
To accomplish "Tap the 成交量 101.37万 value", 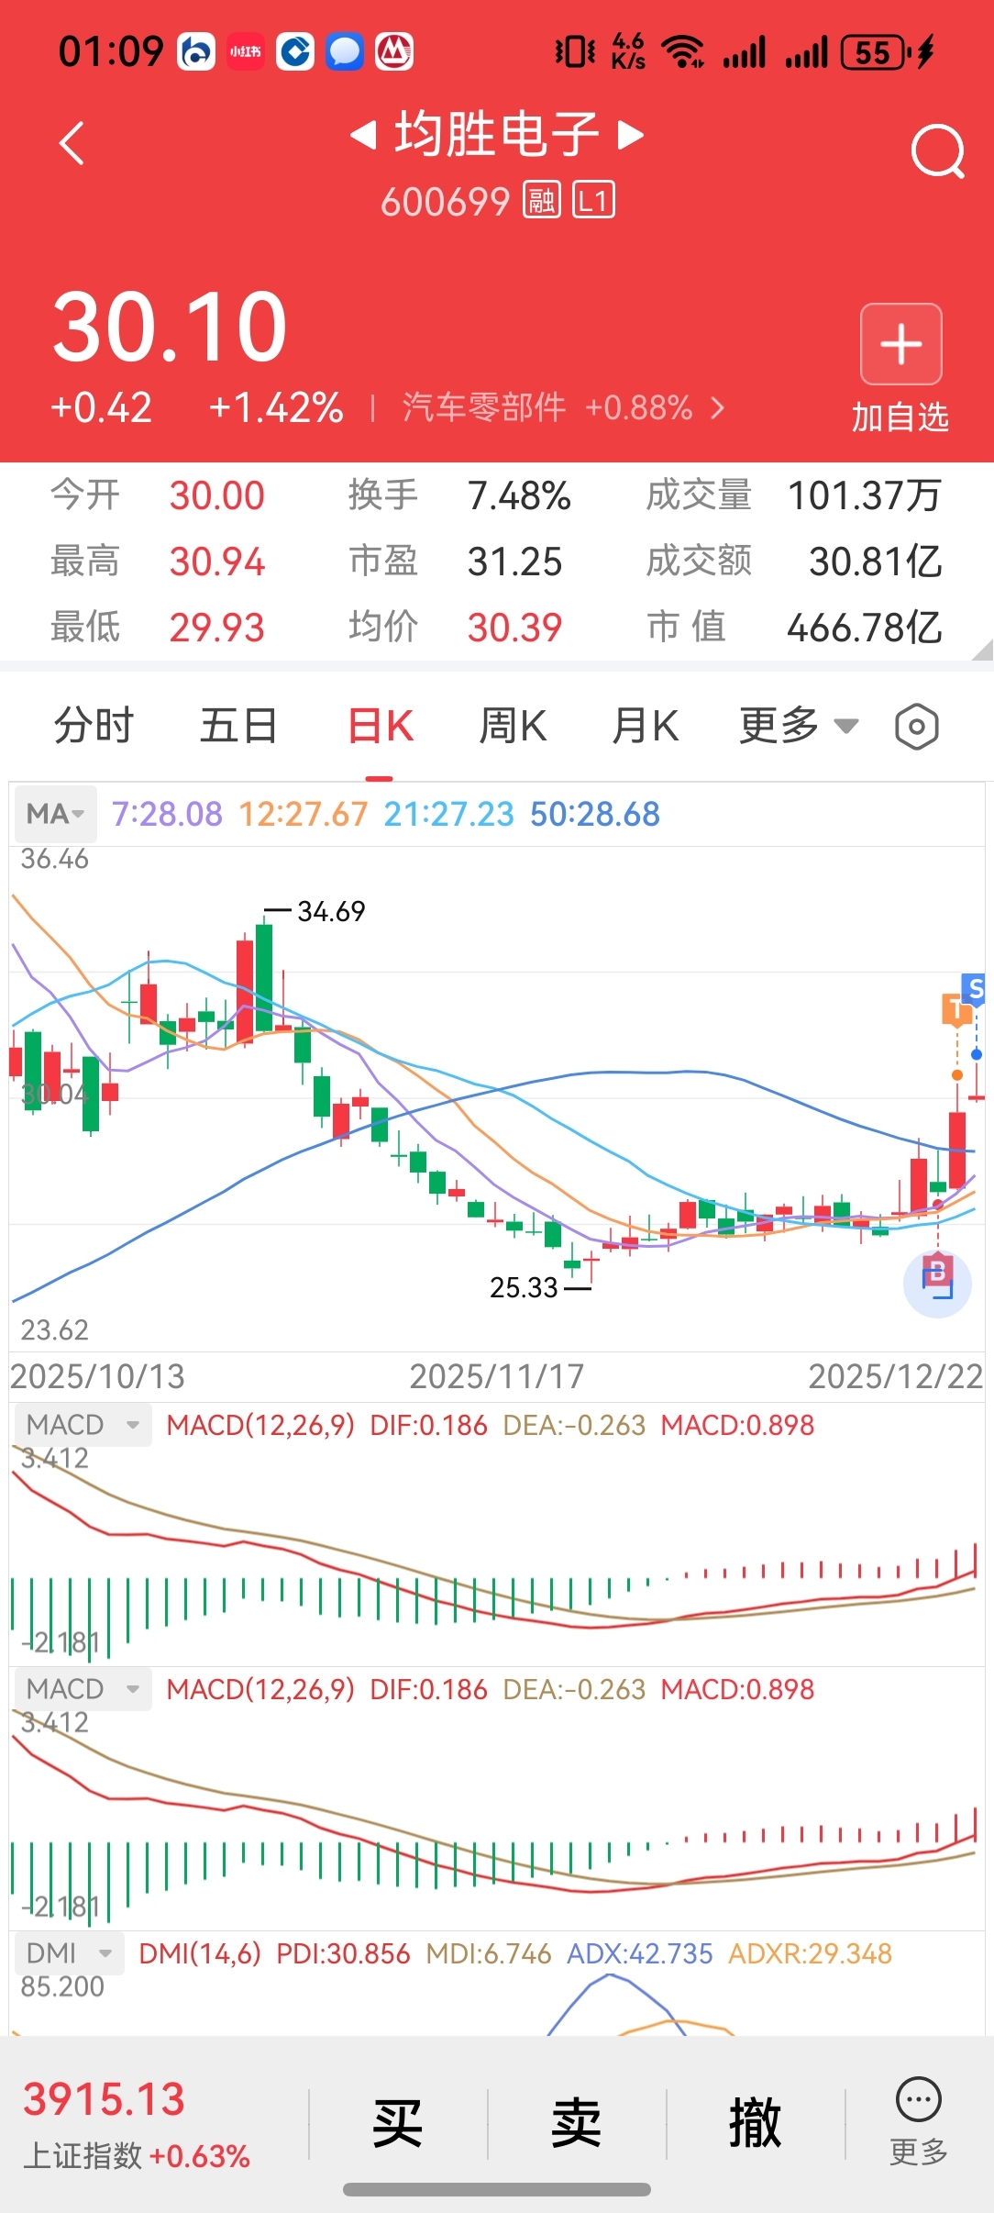I will [865, 496].
